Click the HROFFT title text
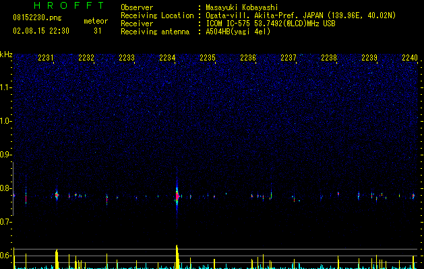Image resolution: width=424 pixels, height=269 pixels. click(x=69, y=5)
